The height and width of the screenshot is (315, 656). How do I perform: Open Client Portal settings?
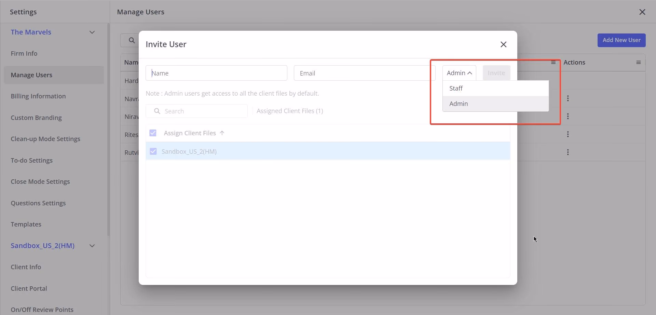tap(29, 288)
